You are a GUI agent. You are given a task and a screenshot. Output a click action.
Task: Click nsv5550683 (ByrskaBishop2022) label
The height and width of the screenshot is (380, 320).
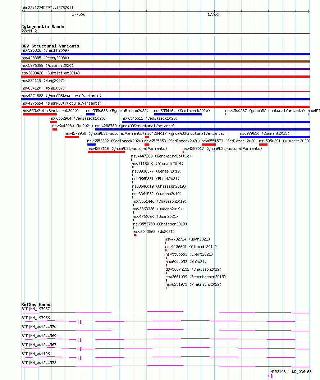click(117, 111)
